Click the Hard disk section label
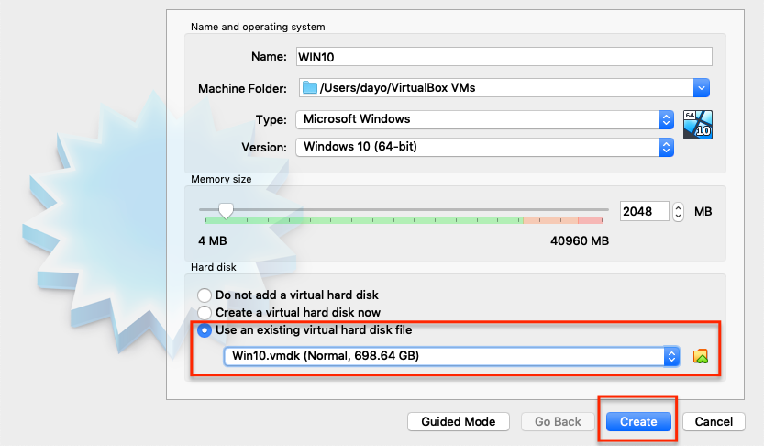 (214, 267)
